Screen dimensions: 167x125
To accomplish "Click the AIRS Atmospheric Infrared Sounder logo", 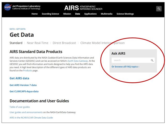I will (83, 8).
